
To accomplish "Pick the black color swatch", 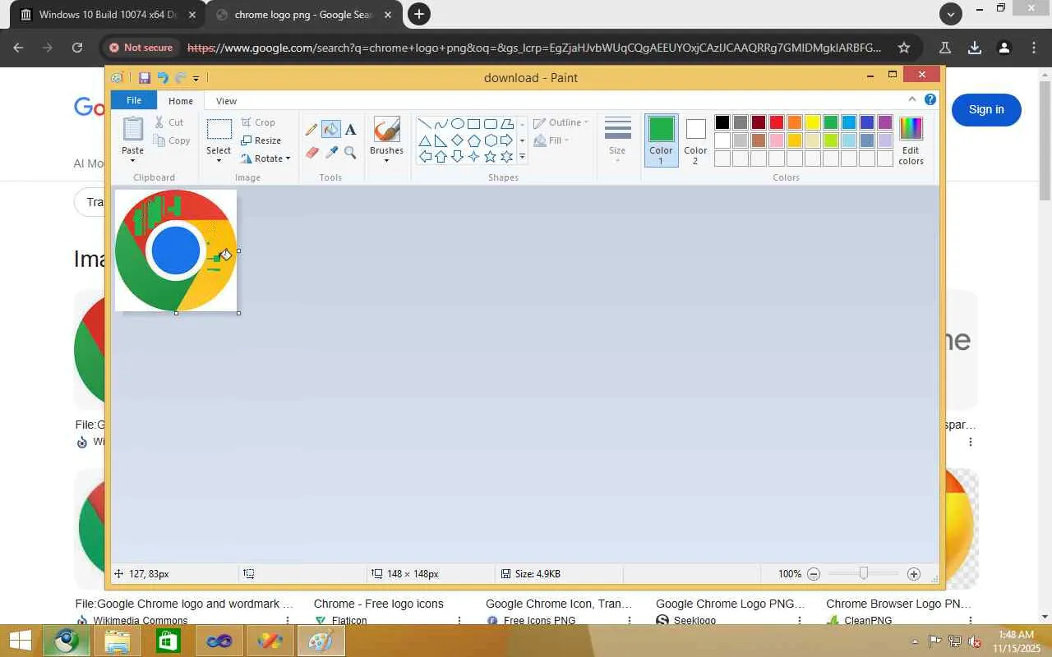I will coord(722,122).
